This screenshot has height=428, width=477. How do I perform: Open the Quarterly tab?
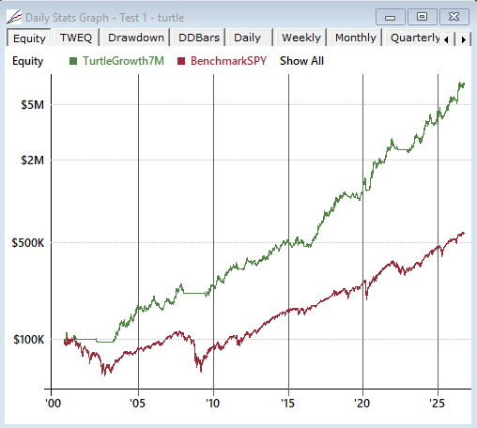click(x=413, y=38)
